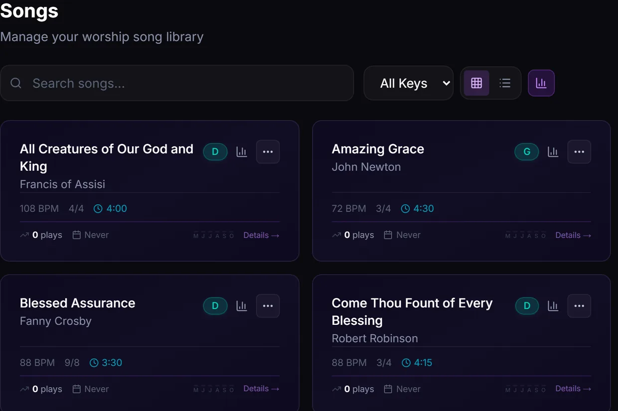
Task: Toggle the purple analytics chart button
Action: coord(541,83)
